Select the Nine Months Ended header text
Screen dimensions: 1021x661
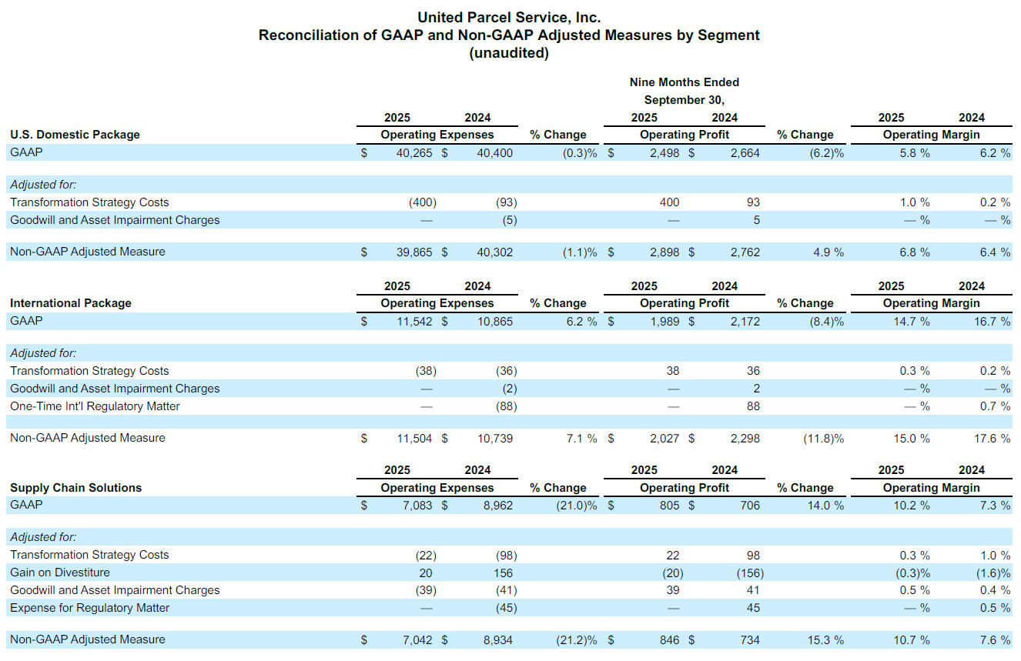point(684,82)
